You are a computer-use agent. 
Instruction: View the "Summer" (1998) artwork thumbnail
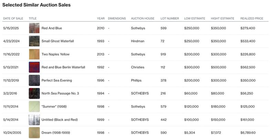[x=34, y=107]
